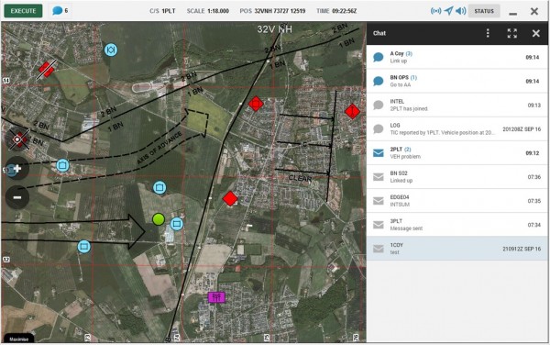
Task: Click the map center-on-position compass button
Action: click(16, 139)
